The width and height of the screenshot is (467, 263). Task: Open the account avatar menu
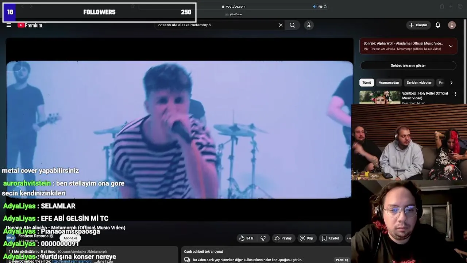452,25
